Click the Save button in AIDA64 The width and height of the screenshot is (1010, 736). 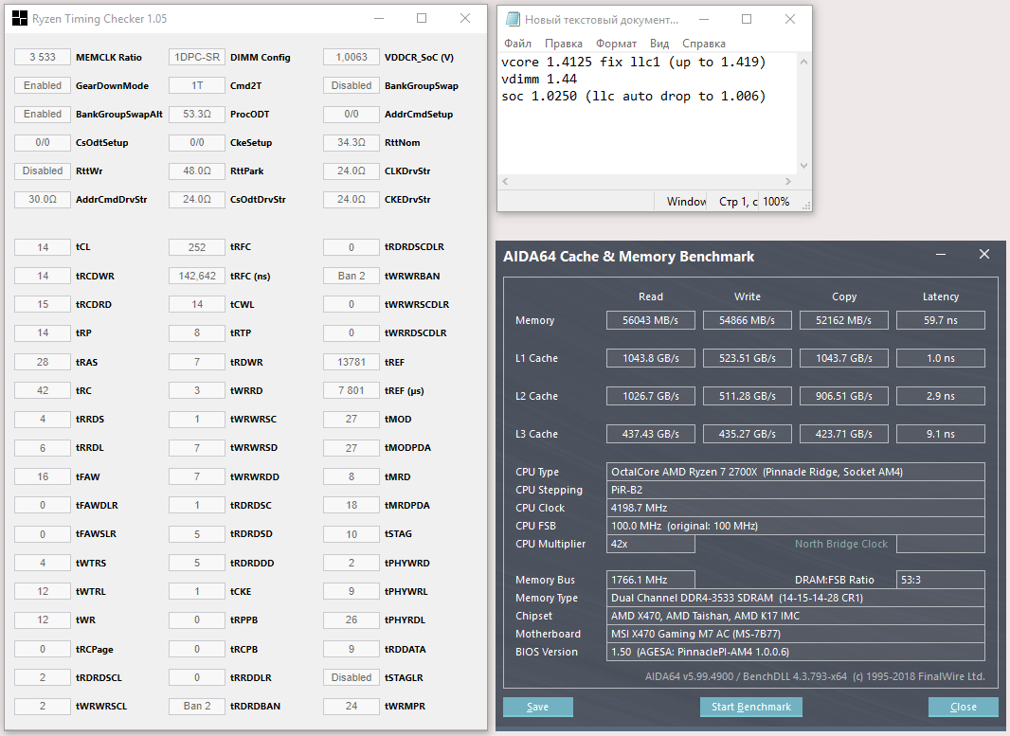pos(538,707)
